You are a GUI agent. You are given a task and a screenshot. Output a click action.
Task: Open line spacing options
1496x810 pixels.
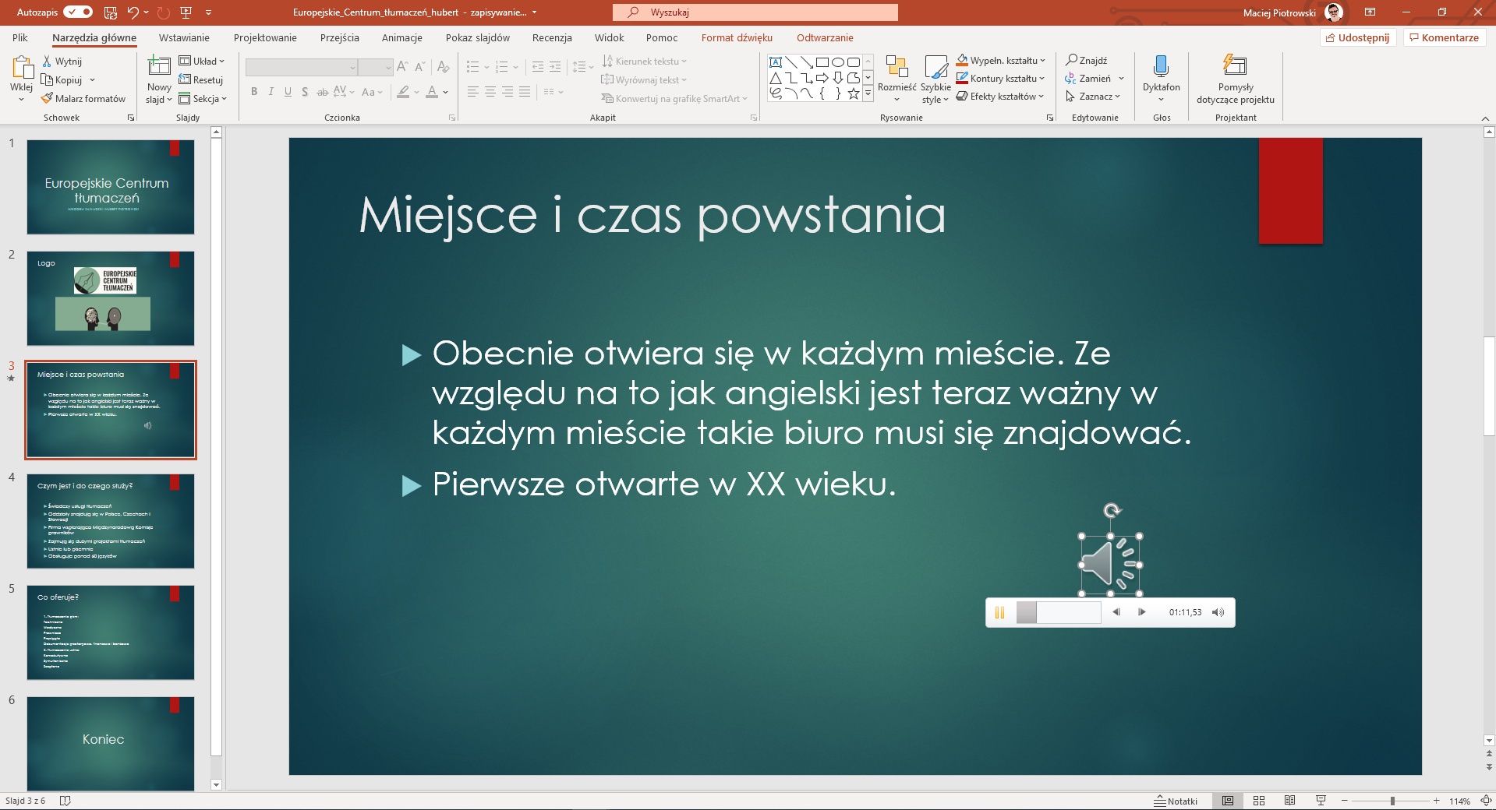tap(582, 67)
